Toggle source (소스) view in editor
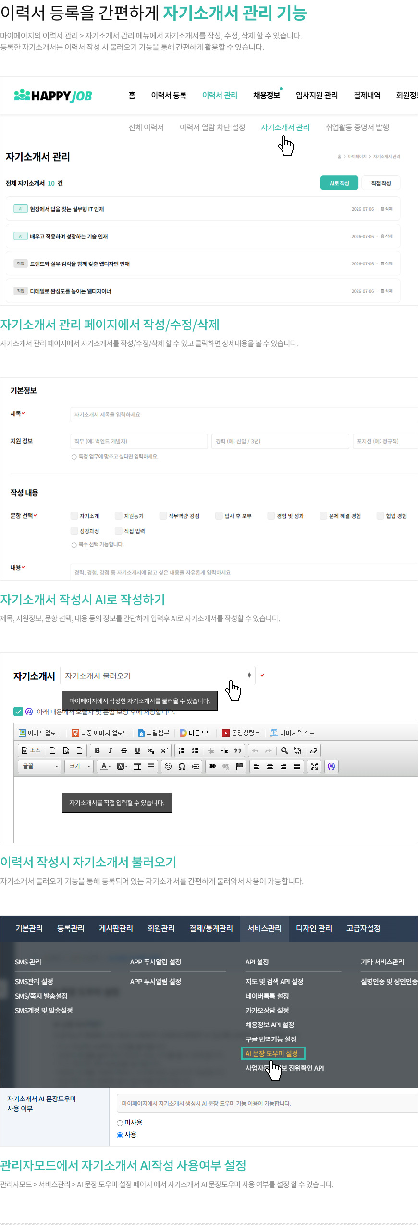Viewport: 418px width, 1225px height. click(x=31, y=750)
